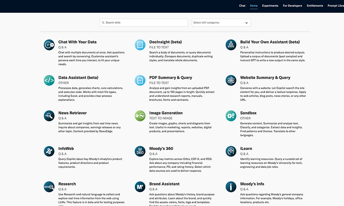Click the Brand Assistant heading
344x206 pixels.
click(164, 184)
